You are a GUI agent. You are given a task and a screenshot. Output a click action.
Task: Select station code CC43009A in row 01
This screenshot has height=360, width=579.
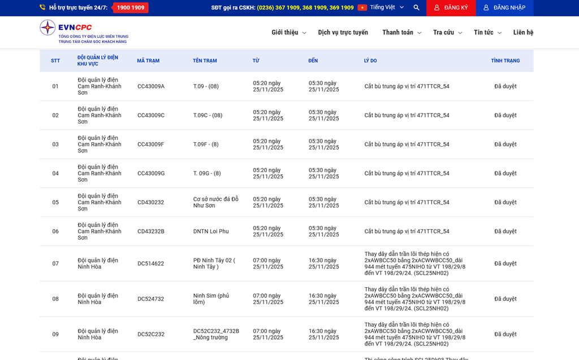(151, 86)
